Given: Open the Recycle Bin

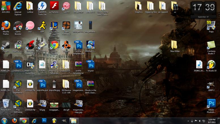Looking at the screenshot, I should tap(6, 105).
